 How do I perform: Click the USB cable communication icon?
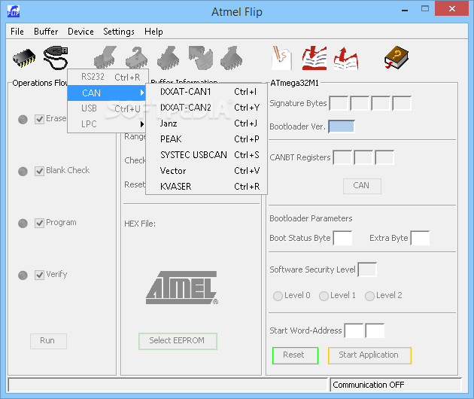(x=56, y=57)
